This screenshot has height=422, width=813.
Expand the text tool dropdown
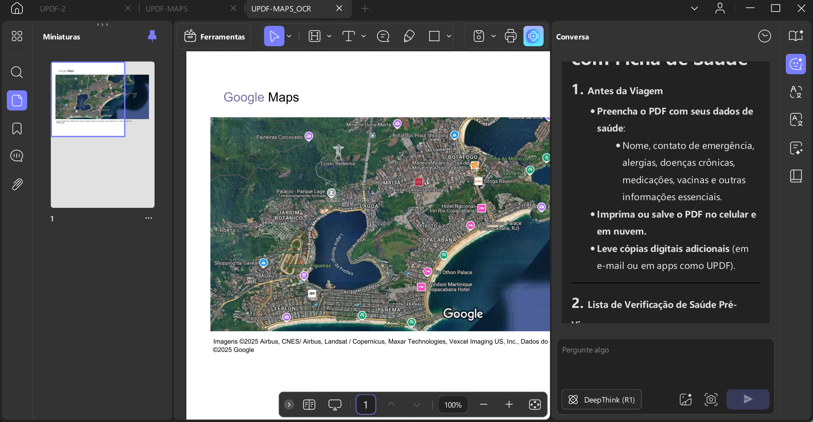pyautogui.click(x=363, y=36)
